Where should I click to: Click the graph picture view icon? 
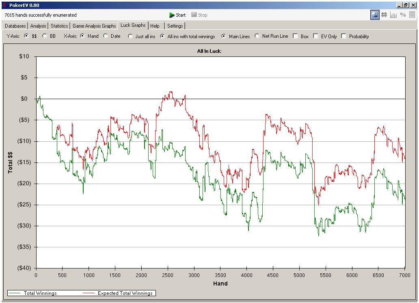pos(375,15)
